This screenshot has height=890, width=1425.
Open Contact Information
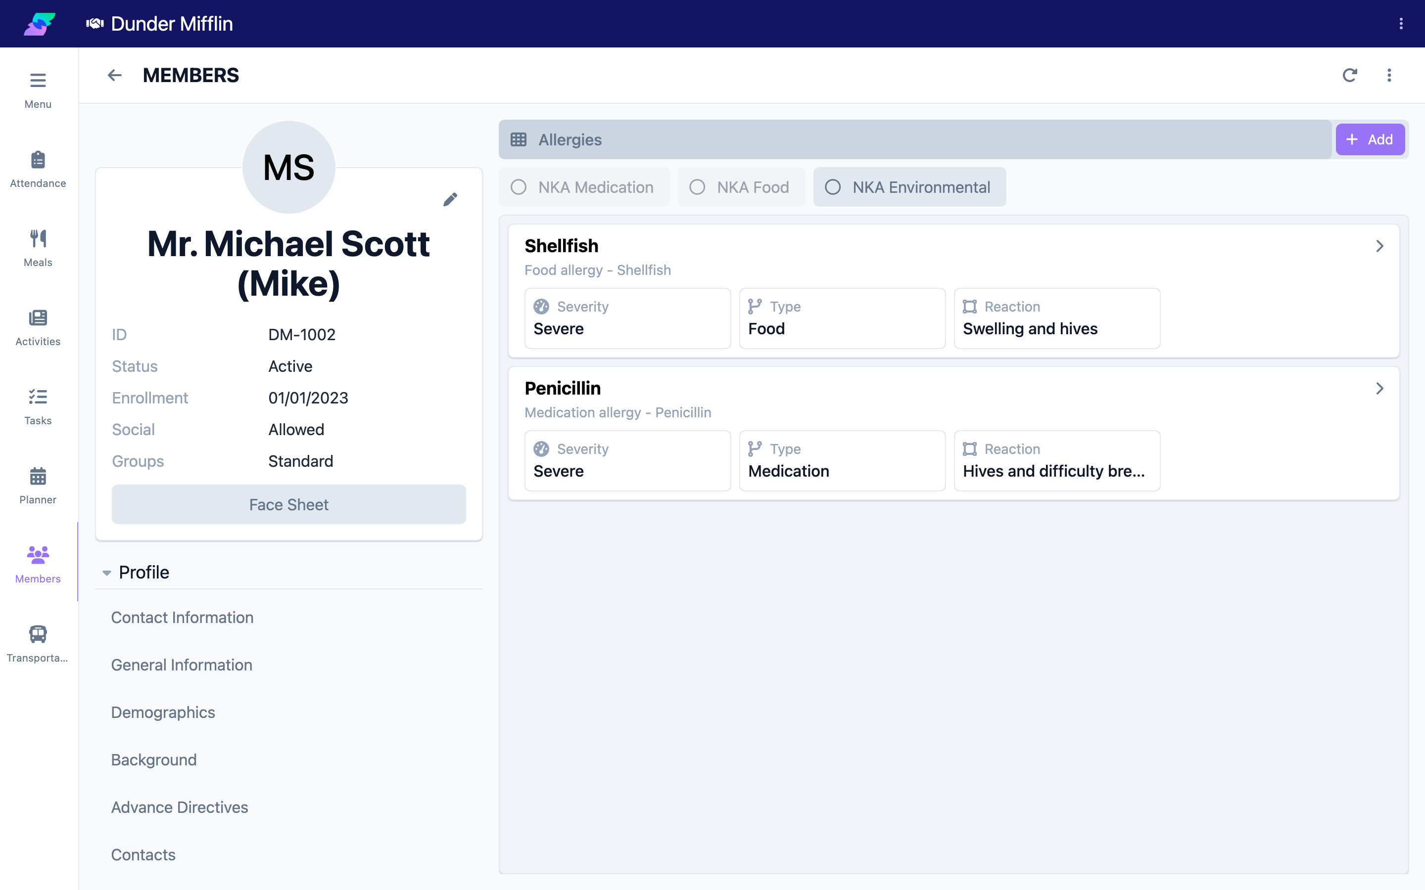click(x=182, y=618)
